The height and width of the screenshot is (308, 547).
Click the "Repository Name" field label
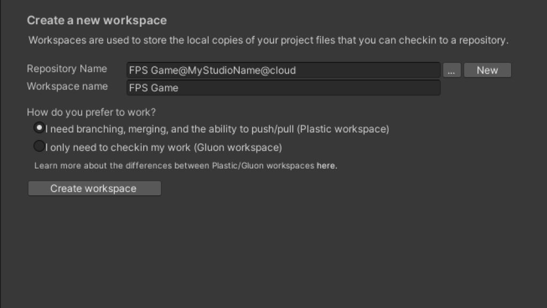67,69
